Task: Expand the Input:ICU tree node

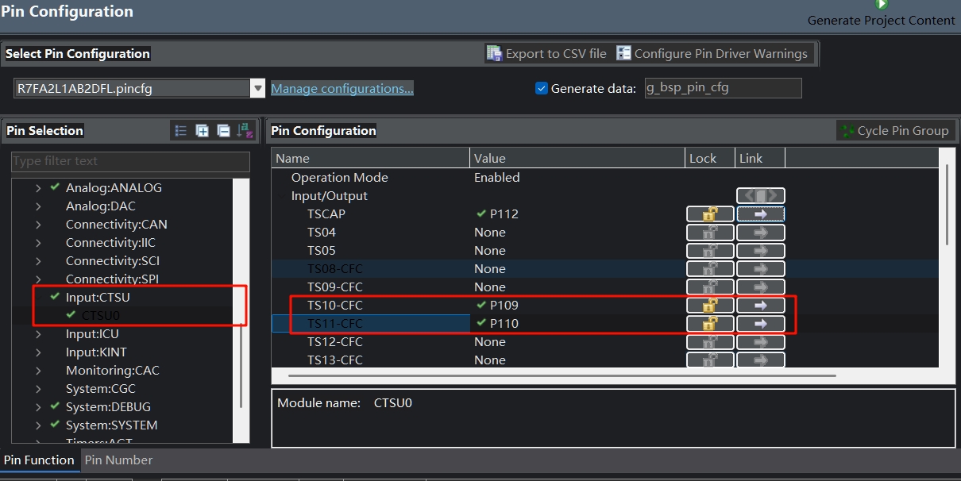Action: click(x=38, y=334)
